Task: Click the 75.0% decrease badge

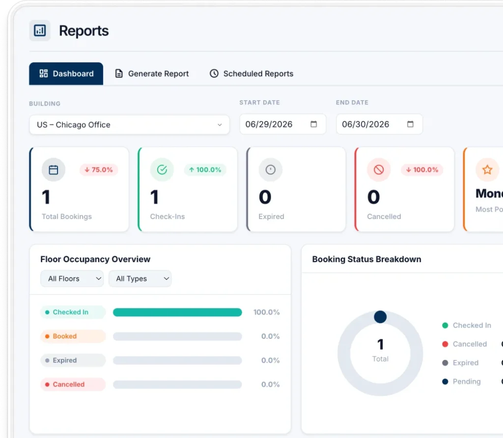Action: pos(99,169)
